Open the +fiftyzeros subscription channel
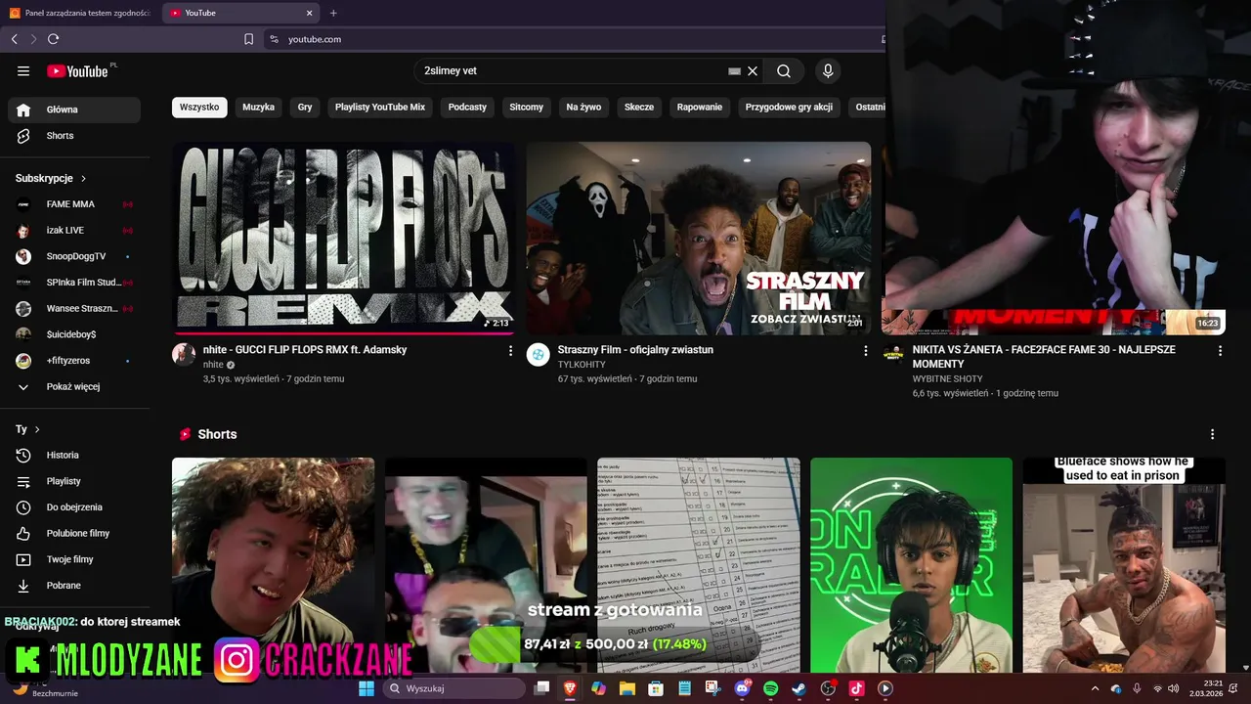This screenshot has height=704, width=1251. point(74,361)
